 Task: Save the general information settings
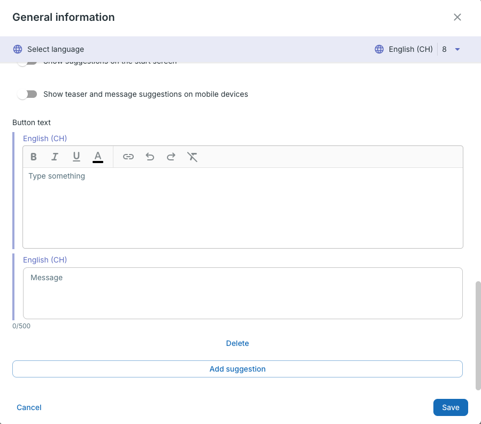coord(451,407)
